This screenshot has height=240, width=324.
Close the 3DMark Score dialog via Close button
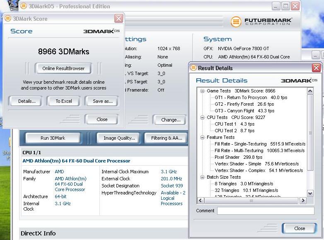tap(102, 119)
